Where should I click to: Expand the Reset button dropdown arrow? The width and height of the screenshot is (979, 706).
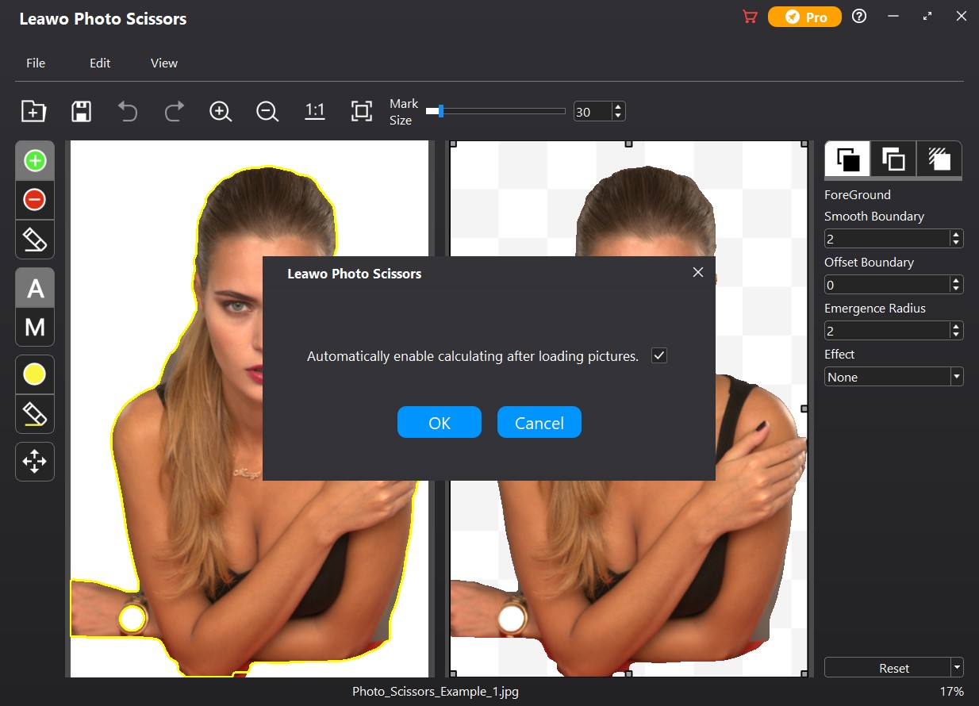(958, 667)
